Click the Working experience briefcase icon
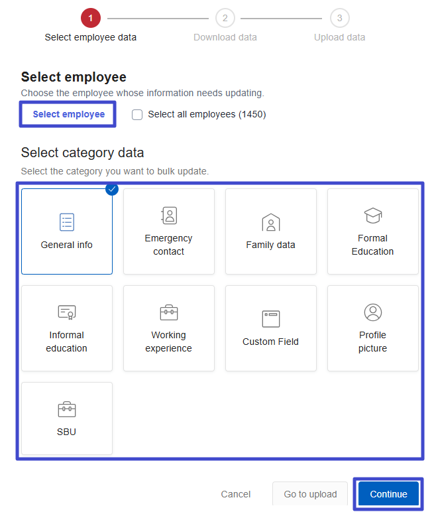Image resolution: width=434 pixels, height=512 pixels. [169, 312]
